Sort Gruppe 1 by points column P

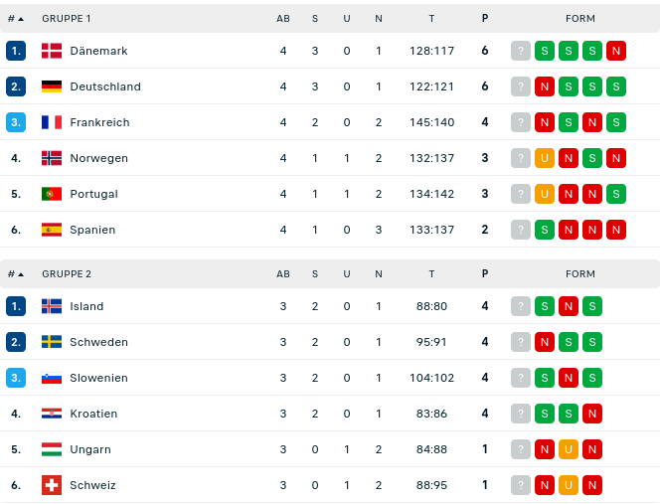(485, 19)
